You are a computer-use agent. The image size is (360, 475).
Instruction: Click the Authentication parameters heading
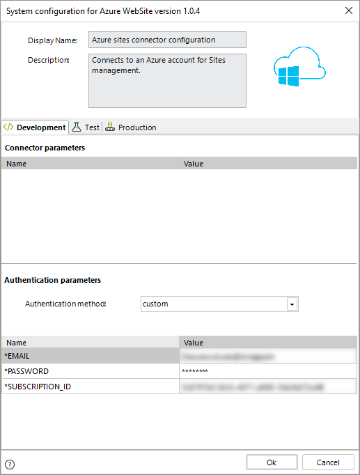point(52,280)
